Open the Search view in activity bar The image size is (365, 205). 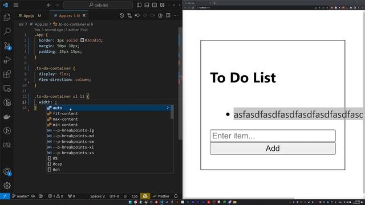click(x=7, y=31)
